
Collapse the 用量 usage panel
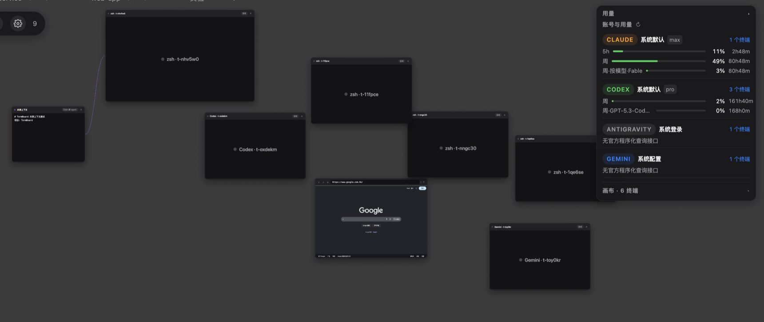pyautogui.click(x=748, y=14)
